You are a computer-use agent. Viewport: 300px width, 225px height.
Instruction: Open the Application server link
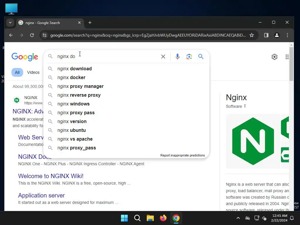41,195
